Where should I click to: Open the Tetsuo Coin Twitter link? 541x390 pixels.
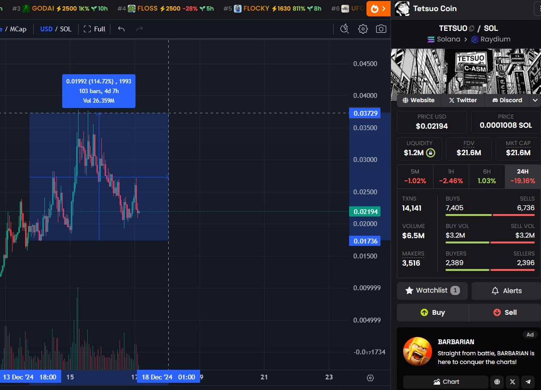tap(463, 100)
